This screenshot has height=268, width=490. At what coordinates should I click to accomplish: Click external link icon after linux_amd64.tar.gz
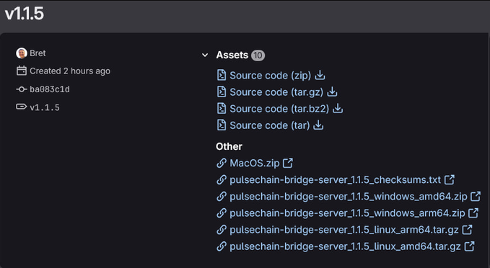tap(469, 246)
